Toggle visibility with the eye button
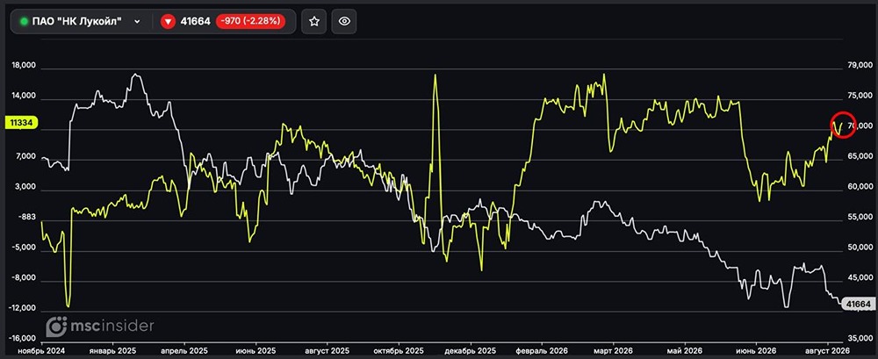 [x=344, y=21]
